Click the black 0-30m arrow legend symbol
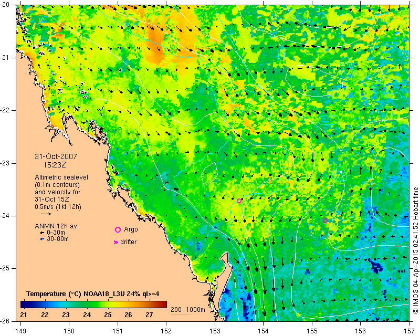The width and height of the screenshot is (420, 336). (x=42, y=233)
